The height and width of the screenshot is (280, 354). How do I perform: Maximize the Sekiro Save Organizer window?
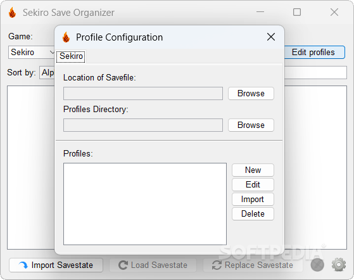(x=297, y=12)
